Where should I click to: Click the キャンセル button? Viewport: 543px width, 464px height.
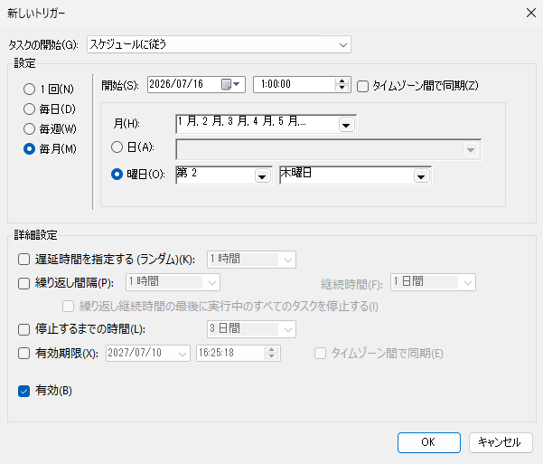[x=501, y=442]
